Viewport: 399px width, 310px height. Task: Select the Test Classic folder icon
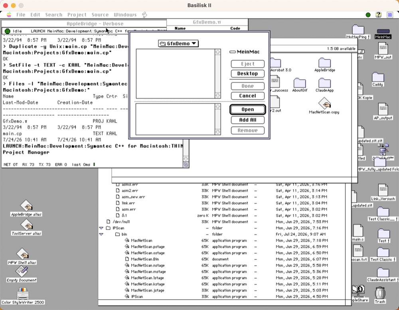(383, 252)
